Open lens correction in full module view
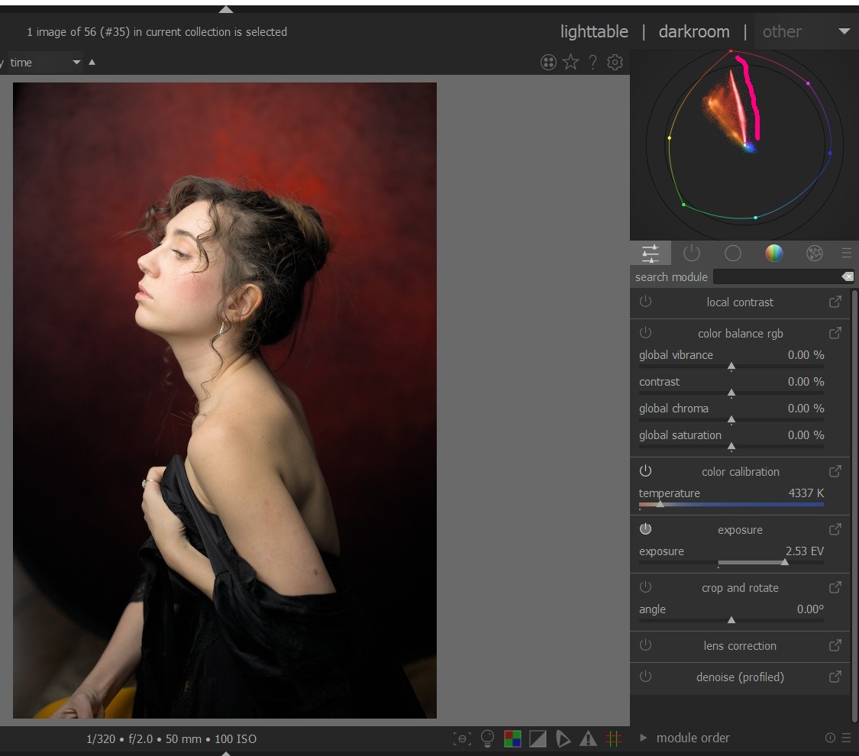Viewport: 859px width, 756px height. pyautogui.click(x=835, y=645)
